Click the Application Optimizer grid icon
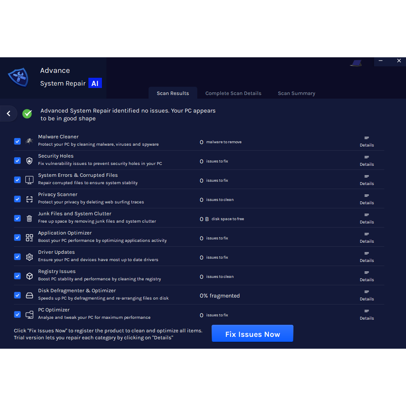The height and width of the screenshot is (406, 406). [29, 238]
